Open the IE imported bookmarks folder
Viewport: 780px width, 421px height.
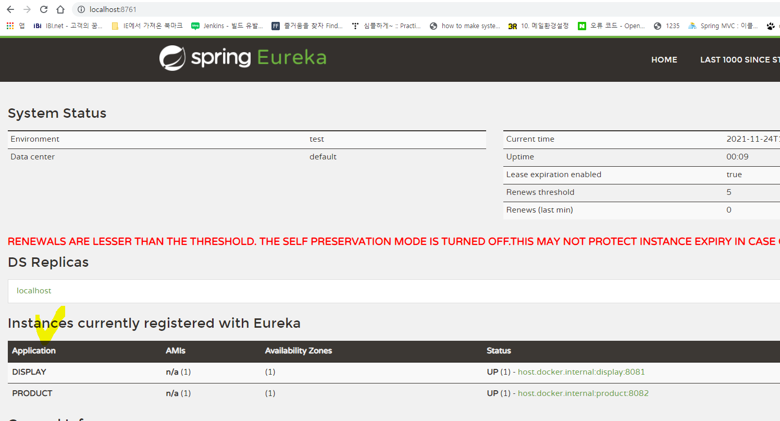tap(147, 26)
